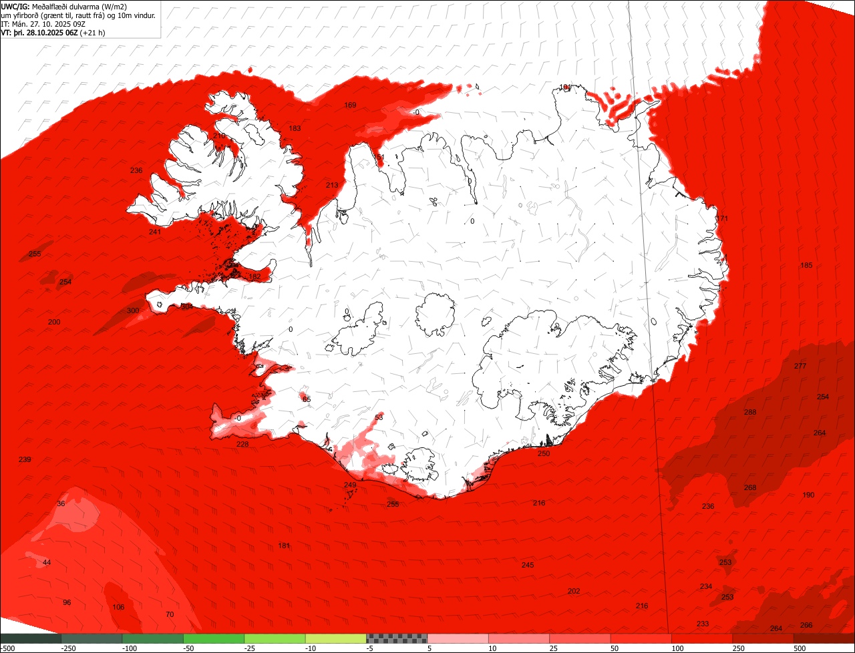Click the title text "UWC/IG: Meðalflæði dulvarma (W/m2)"

click(x=64, y=7)
